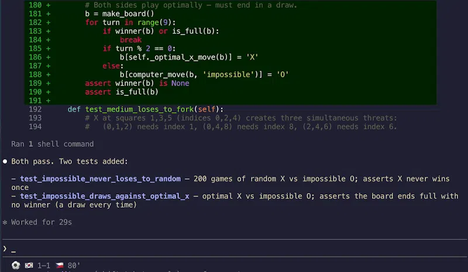The image size is (468, 272).
Task: Click line number 192
Action: (x=35, y=109)
